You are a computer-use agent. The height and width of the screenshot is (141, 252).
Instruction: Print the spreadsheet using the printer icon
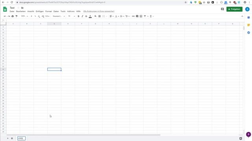pos(13,16)
